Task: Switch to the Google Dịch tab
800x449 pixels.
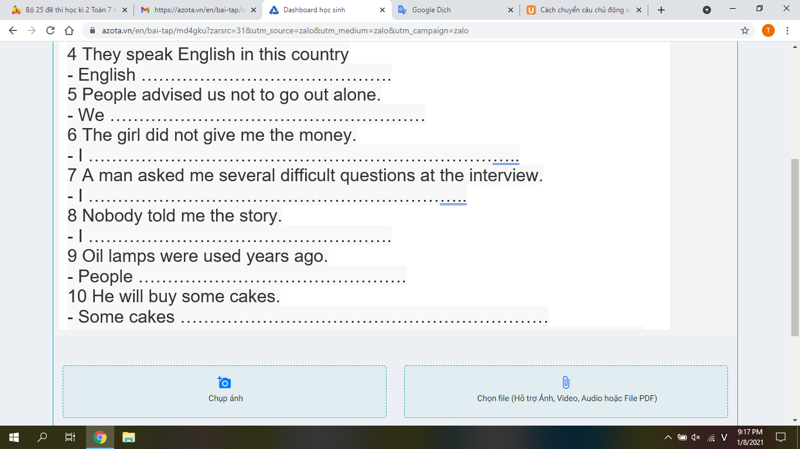Action: pyautogui.click(x=456, y=10)
